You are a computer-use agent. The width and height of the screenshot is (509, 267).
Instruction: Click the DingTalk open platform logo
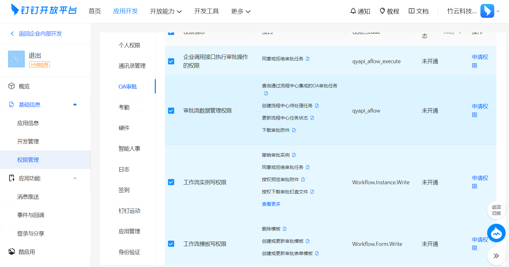pos(44,10)
